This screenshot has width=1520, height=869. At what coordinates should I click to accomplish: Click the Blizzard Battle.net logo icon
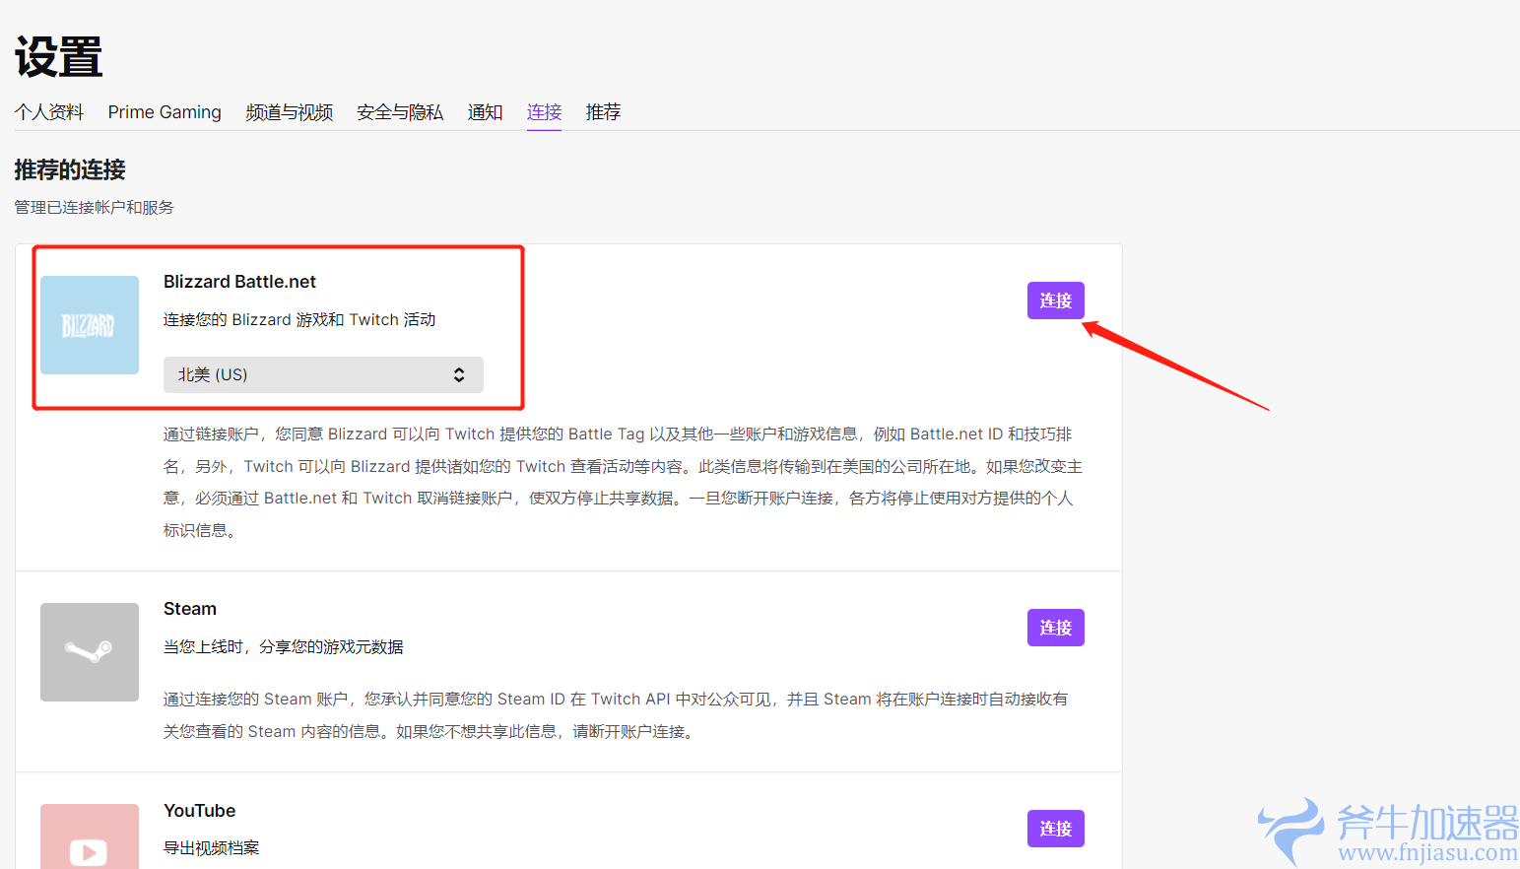click(89, 324)
